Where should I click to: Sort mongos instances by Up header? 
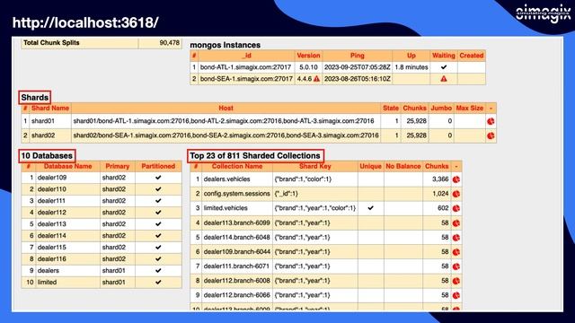point(411,56)
